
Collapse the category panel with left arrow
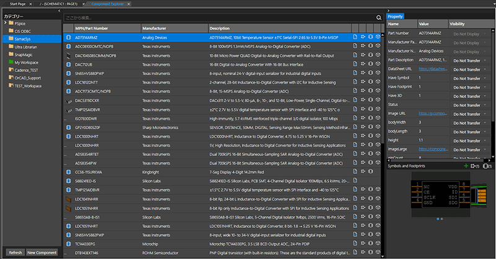59,11
